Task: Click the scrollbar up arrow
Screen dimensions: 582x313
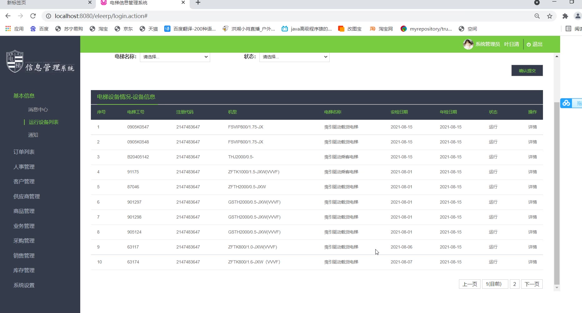Action: tap(557, 56)
